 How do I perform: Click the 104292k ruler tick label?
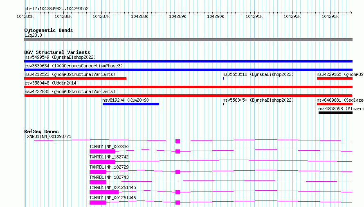[292, 16]
